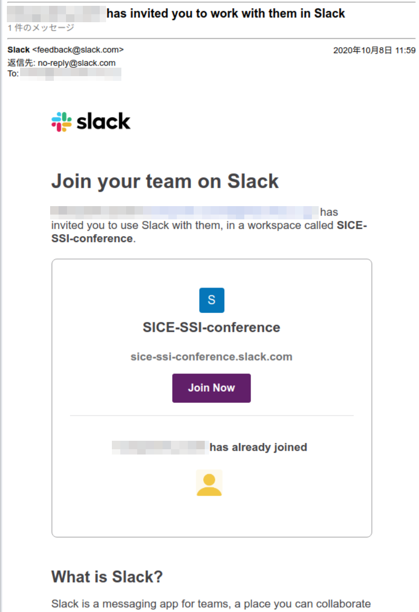The height and width of the screenshot is (612, 419).
Task: Click the SICE-SSI-conference card title
Action: pos(211,328)
